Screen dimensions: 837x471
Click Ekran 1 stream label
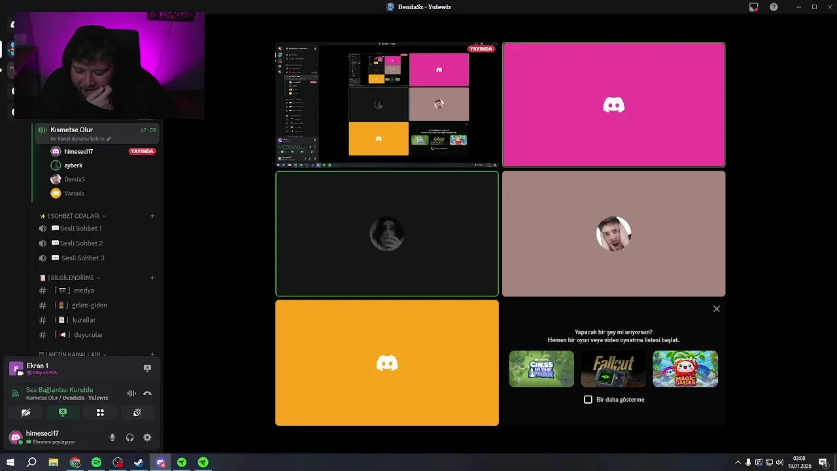(x=37, y=366)
